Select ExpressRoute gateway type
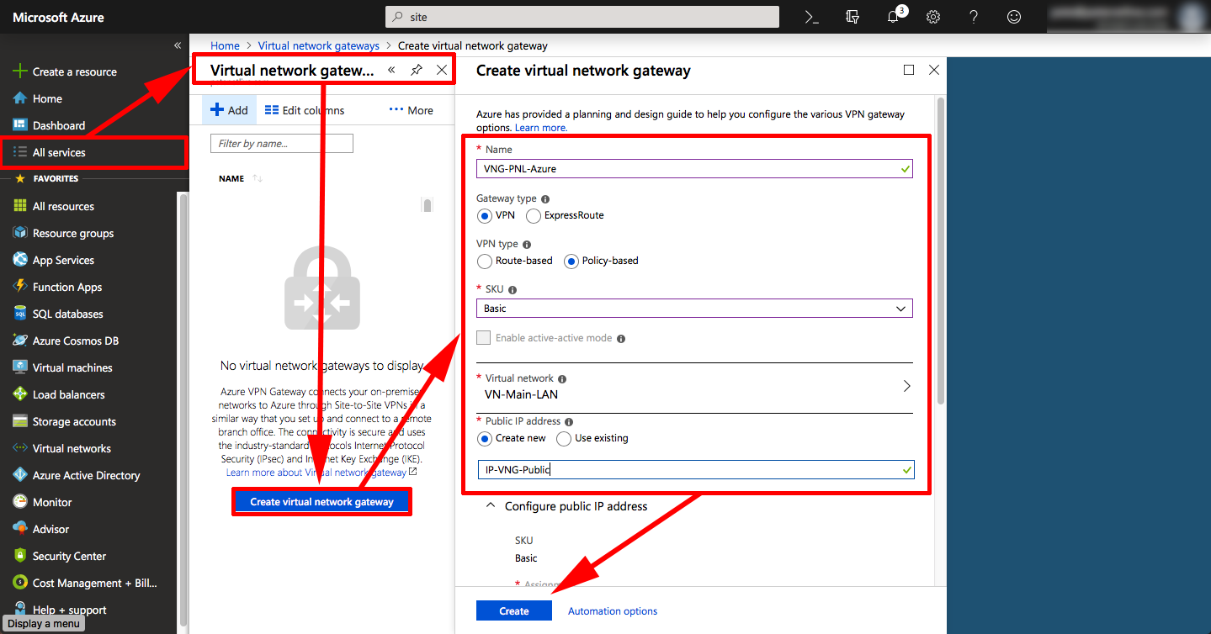This screenshot has width=1211, height=634. (533, 215)
